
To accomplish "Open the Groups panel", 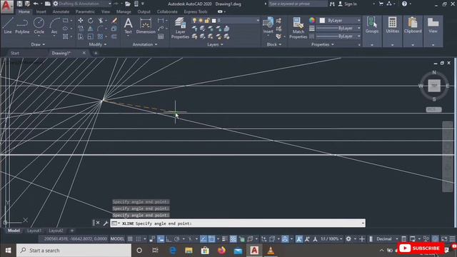I will click(x=372, y=26).
